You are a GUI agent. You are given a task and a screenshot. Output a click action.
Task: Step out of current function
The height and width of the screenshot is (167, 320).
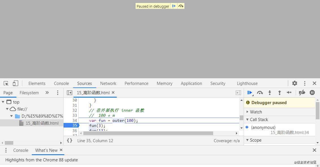pos(279,93)
